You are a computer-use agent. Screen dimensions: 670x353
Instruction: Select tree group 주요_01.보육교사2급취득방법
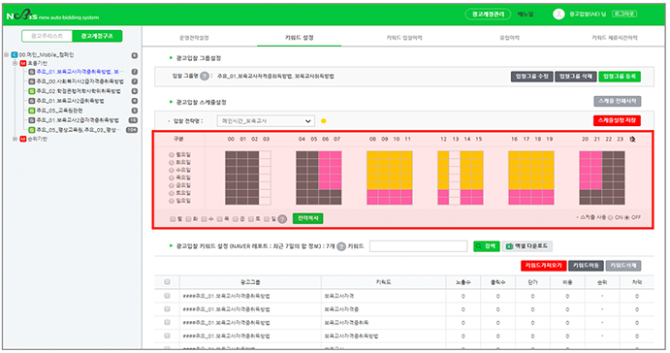click(x=70, y=101)
